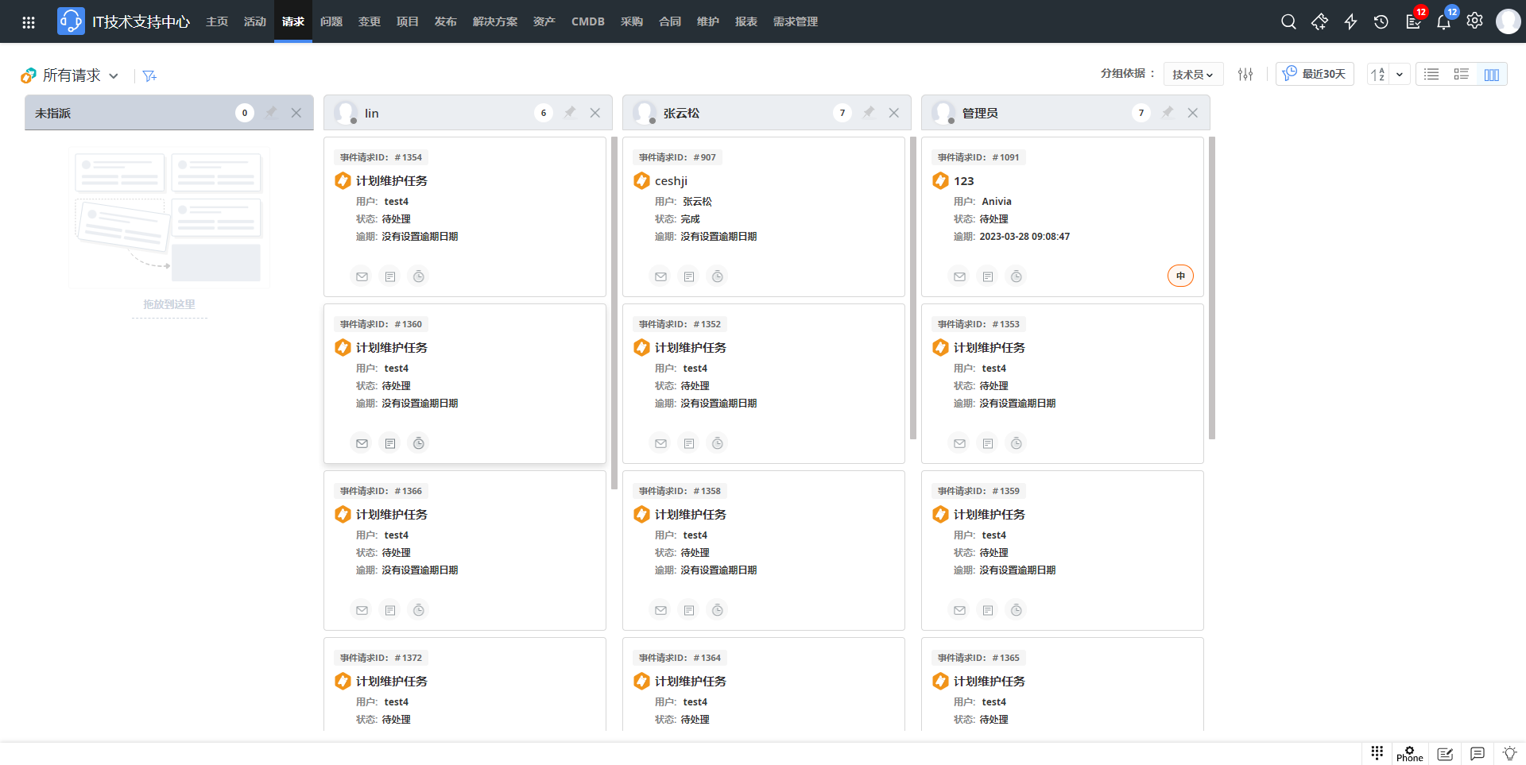The width and height of the screenshot is (1526, 765).
Task: Open the 技术员 group-by dropdown
Action: coord(1193,74)
